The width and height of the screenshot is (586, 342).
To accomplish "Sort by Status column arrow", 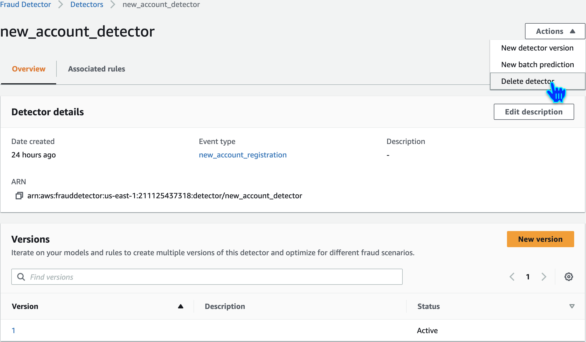I will (x=572, y=306).
